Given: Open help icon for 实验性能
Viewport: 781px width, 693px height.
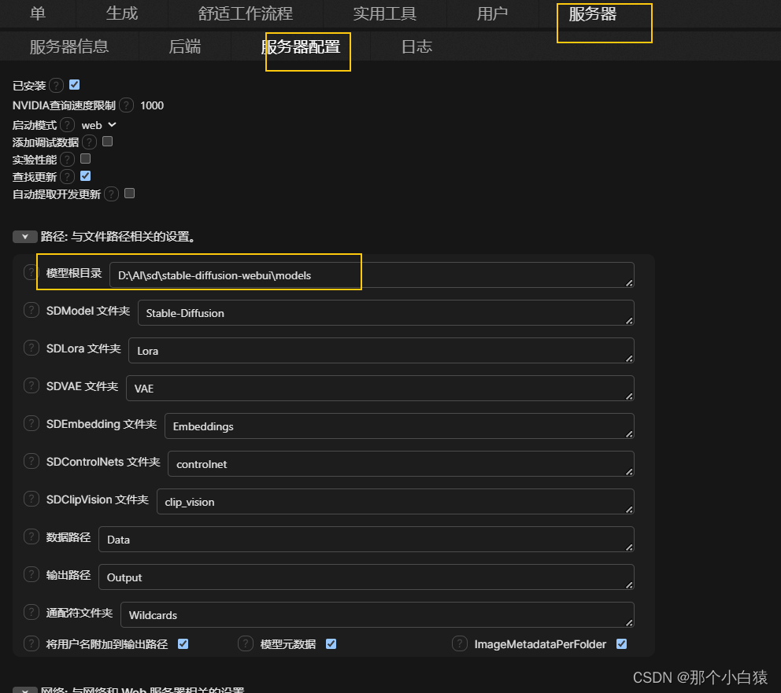Looking at the screenshot, I should 67,159.
